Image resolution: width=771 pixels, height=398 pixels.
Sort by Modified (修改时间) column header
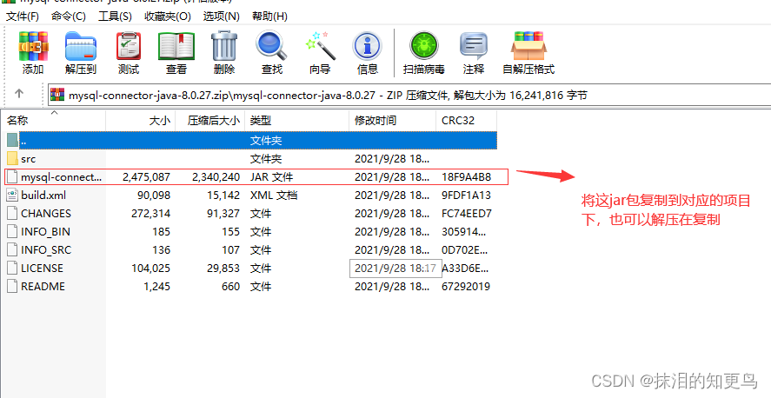[x=392, y=121]
